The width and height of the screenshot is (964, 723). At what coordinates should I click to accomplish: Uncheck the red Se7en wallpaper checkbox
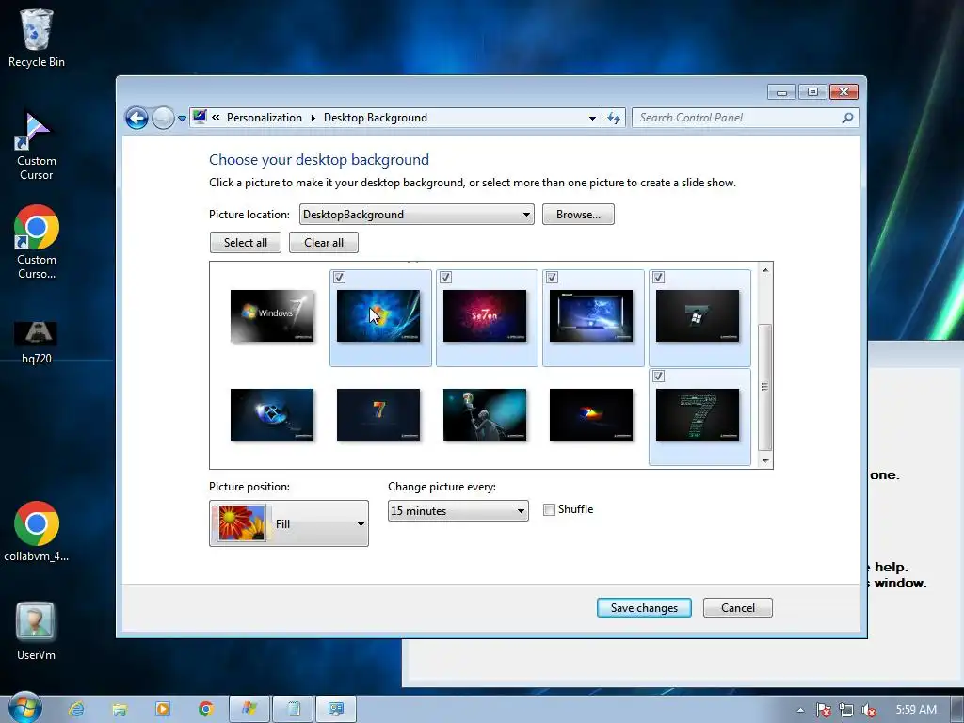[445, 278]
